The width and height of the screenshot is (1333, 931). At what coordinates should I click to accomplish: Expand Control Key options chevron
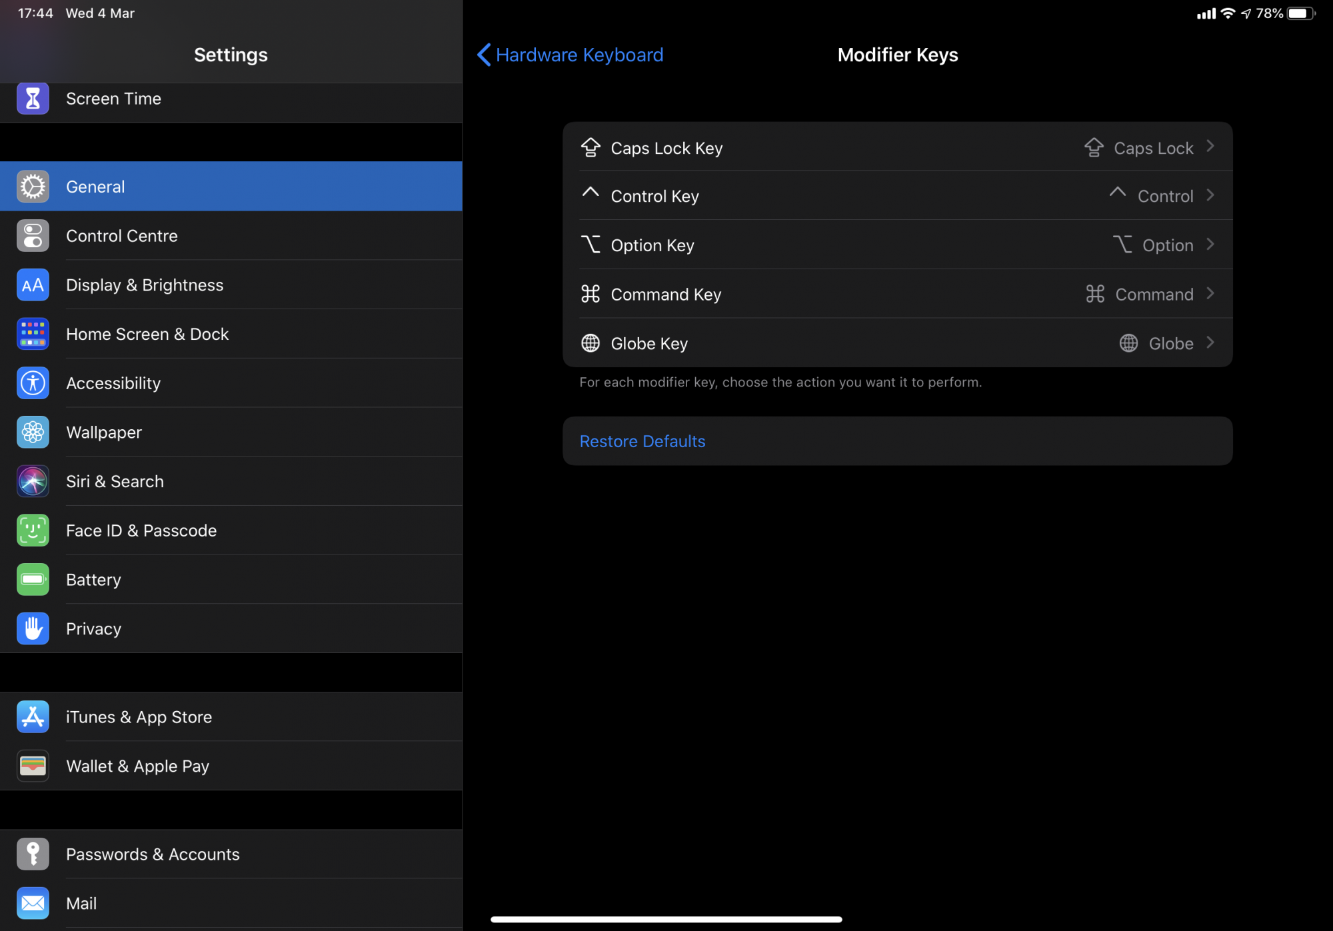(x=1210, y=196)
